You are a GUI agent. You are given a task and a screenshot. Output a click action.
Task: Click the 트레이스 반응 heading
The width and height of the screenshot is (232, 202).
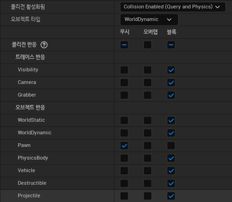point(30,57)
